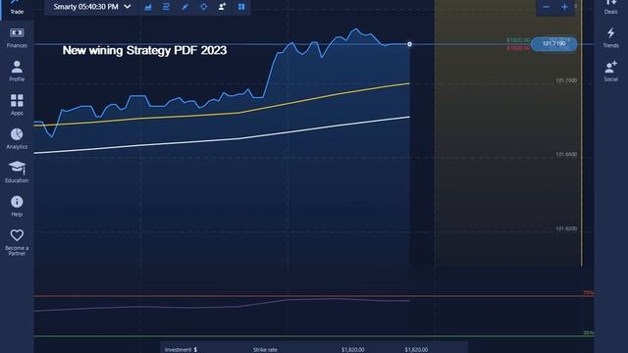Click the 70% overbought level label
The image size is (628, 353).
click(x=588, y=293)
